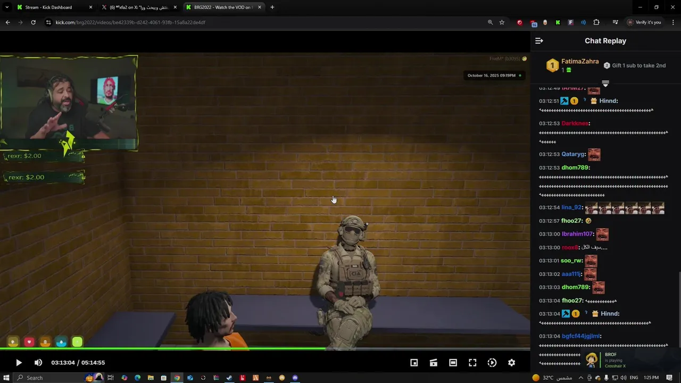Open the Extensions puzzle menu
The width and height of the screenshot is (681, 383).
pyautogui.click(x=596, y=22)
